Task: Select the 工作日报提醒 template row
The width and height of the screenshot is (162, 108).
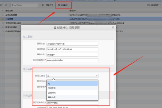Action: [x=81, y=15]
